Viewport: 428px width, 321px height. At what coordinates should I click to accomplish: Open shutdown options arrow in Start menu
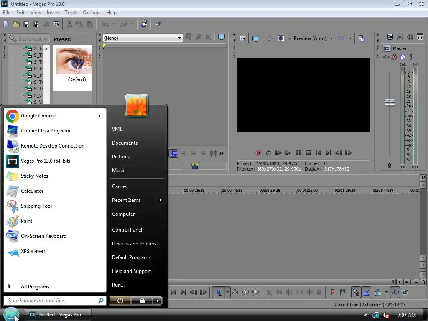(x=158, y=301)
